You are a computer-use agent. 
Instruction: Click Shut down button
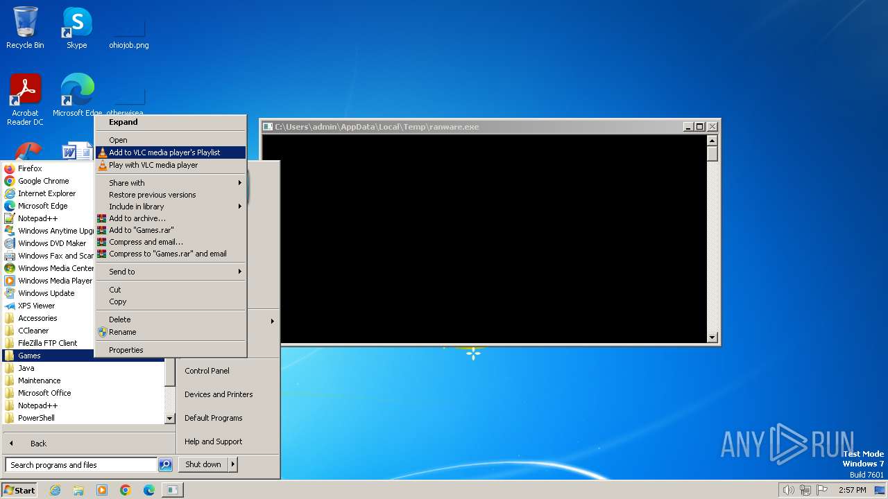tap(203, 464)
